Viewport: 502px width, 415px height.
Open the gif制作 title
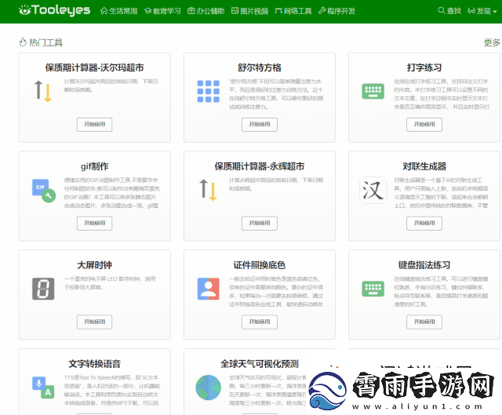click(x=94, y=166)
